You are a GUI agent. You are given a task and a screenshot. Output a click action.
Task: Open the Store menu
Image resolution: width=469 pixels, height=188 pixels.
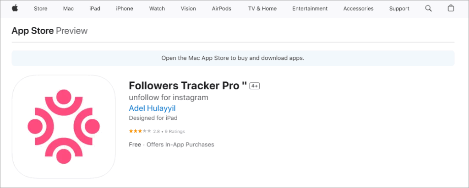[x=40, y=9]
